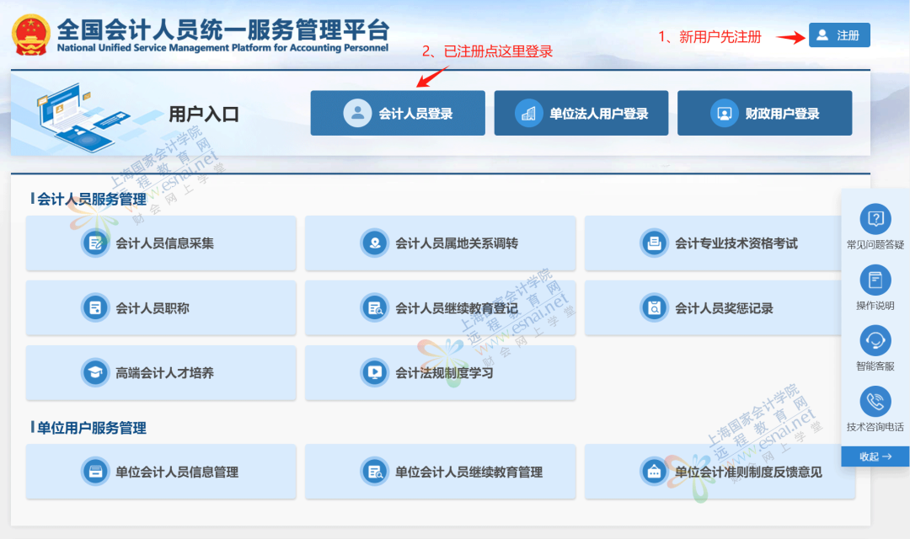Screen dimensions: 910x539
Task: Collapse the sidebar with 收起
Action: coord(875,456)
